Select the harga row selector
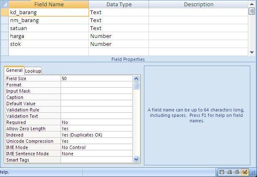Screen dimensions: 257x177 5,36
